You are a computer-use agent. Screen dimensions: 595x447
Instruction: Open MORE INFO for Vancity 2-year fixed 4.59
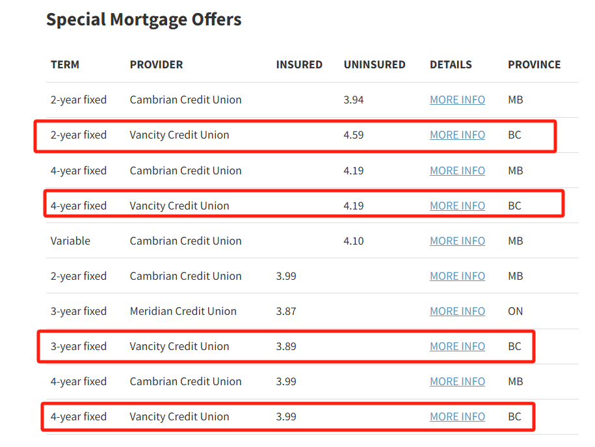[x=457, y=135]
